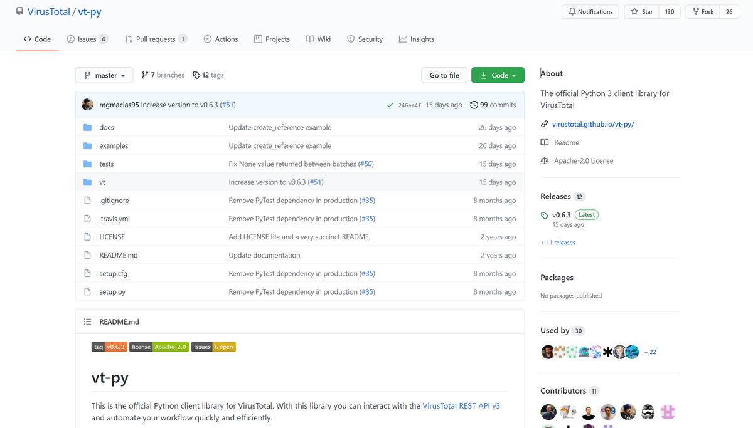
Task: Open the docs folder icon
Action: (x=87, y=127)
